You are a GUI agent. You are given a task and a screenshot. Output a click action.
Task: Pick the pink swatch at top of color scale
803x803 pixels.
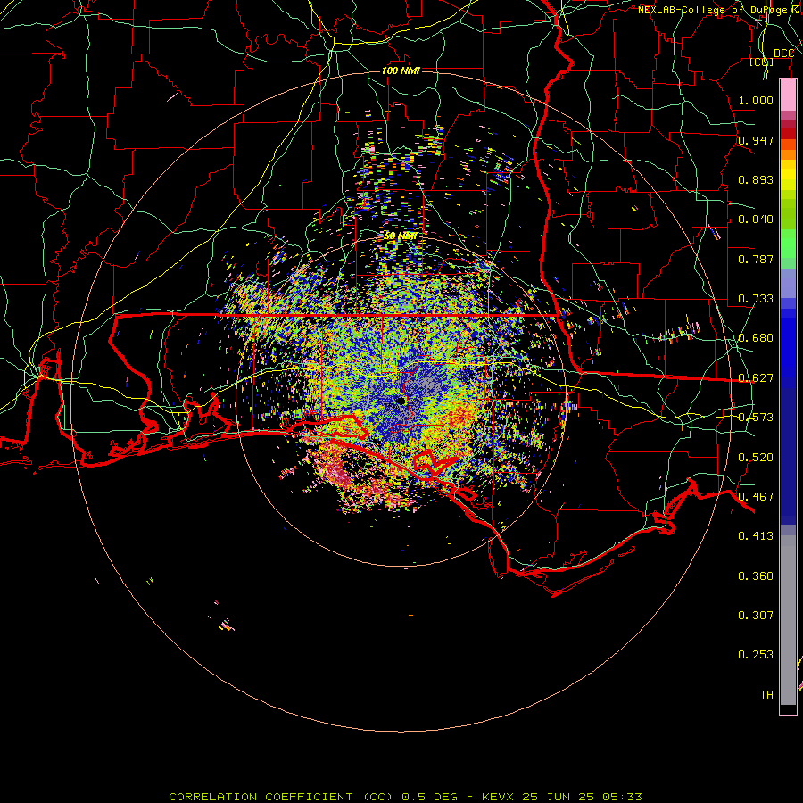tap(788, 95)
